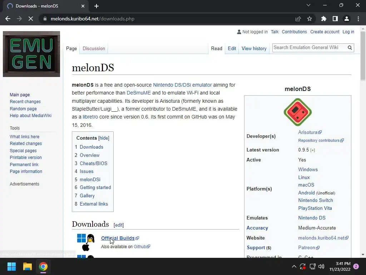The width and height of the screenshot is (366, 275).
Task: Go back to the previous page
Action: (8, 19)
